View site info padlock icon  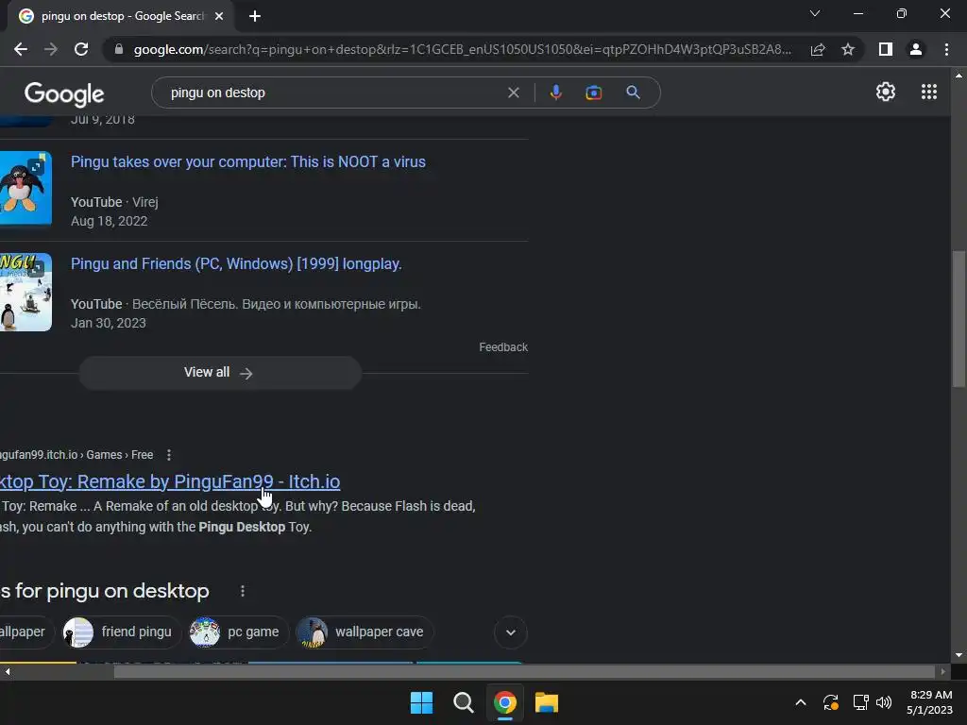coord(119,49)
